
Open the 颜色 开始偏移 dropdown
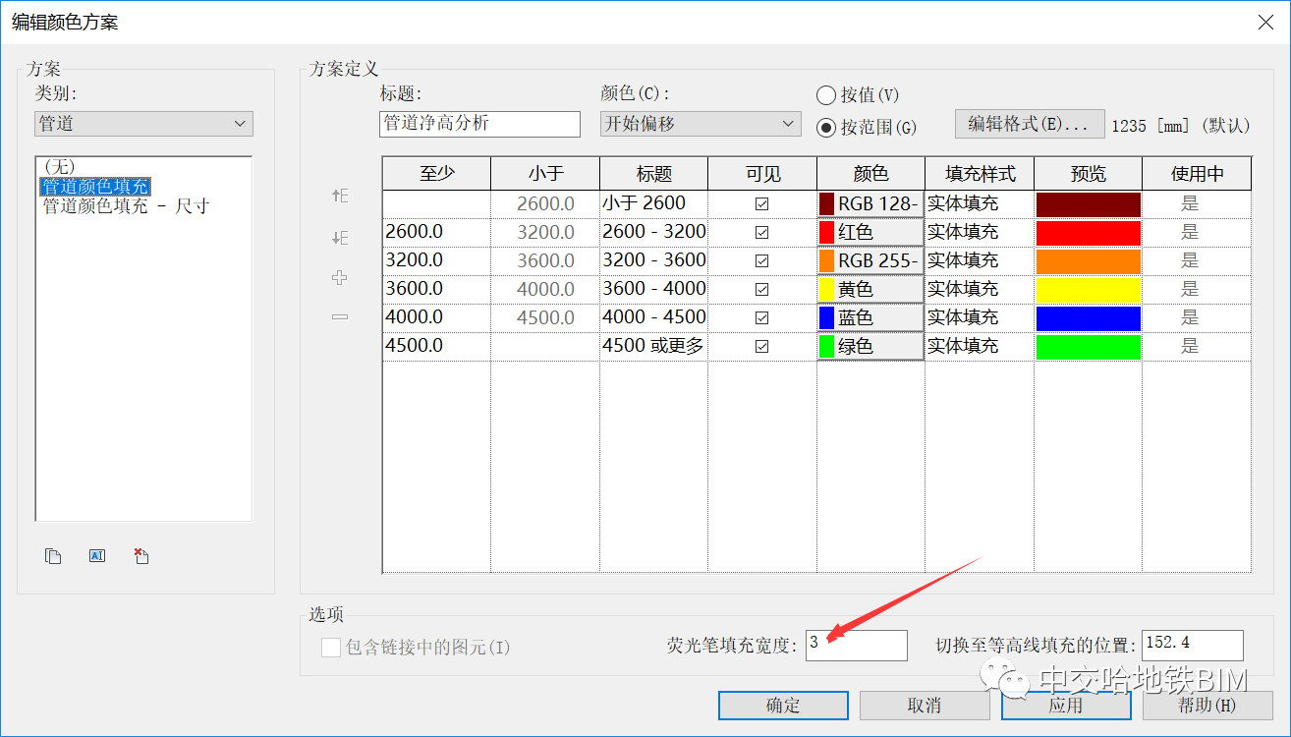tap(701, 124)
